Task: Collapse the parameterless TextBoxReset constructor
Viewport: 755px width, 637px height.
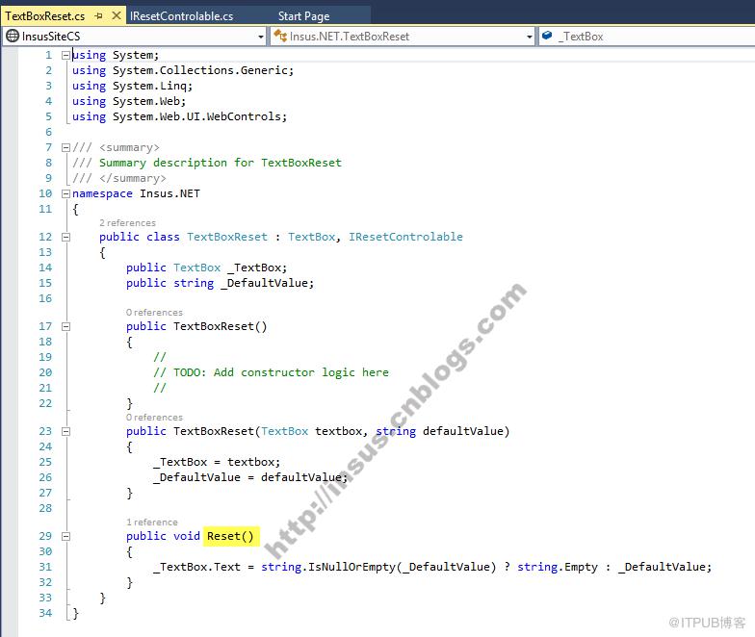Action: click(x=65, y=327)
